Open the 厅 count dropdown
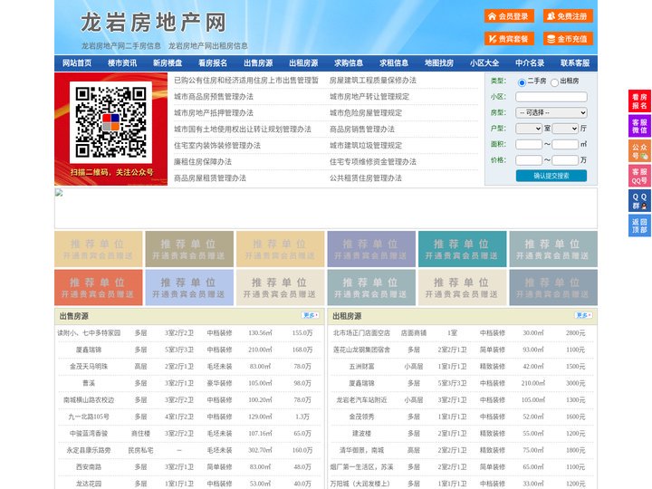 (565, 129)
